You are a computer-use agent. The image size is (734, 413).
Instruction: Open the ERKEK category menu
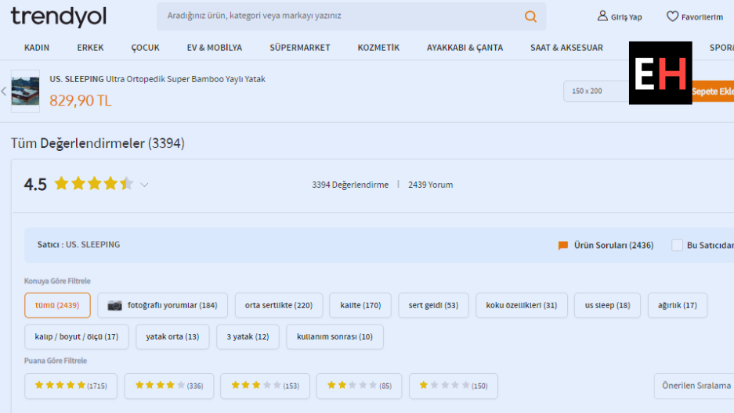(90, 48)
